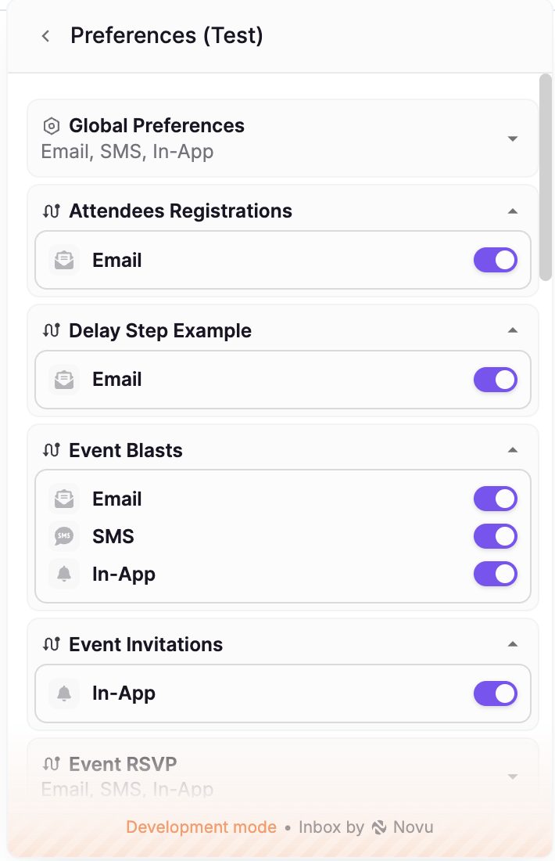Click the bell icon under Event Invitations
Viewport: 555px width, 861px height.
point(63,693)
